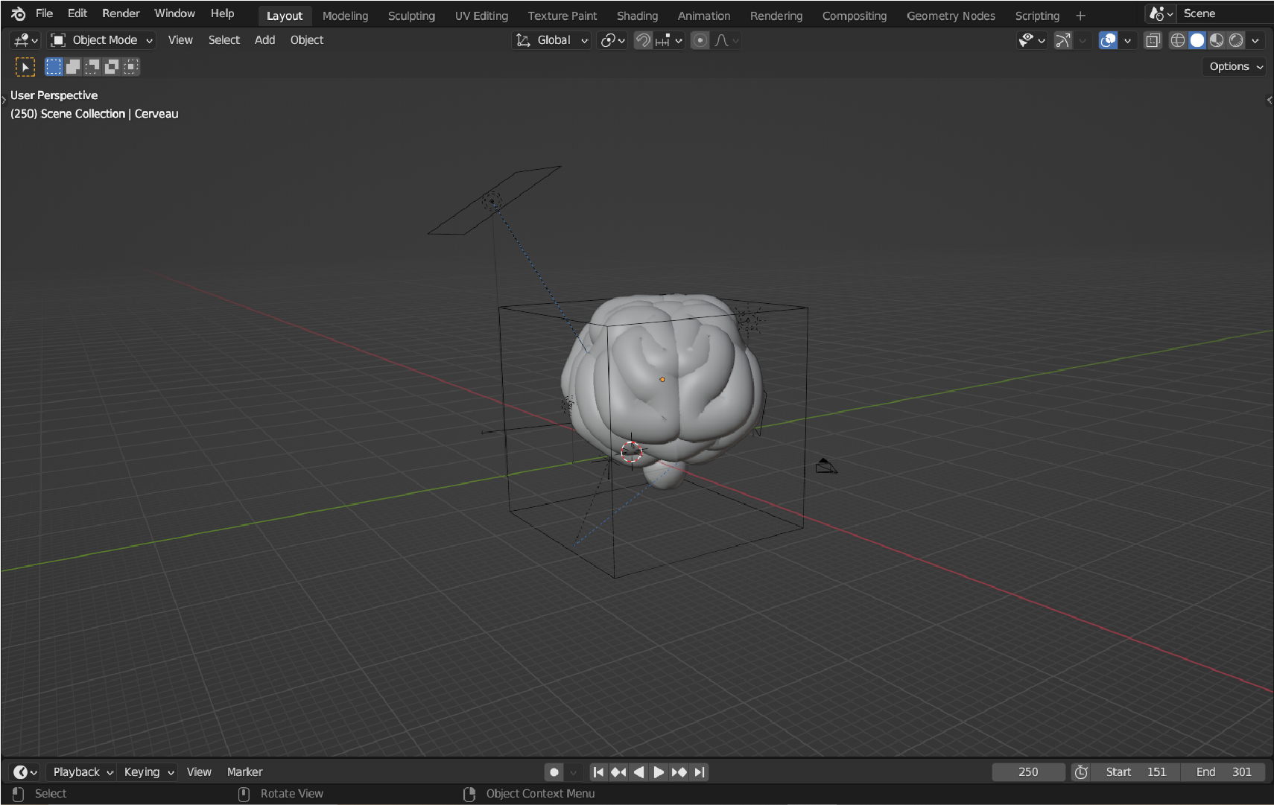Screen dimensions: 1274x805
Task: Choose Invert Existing Selection mode
Action: click(112, 67)
